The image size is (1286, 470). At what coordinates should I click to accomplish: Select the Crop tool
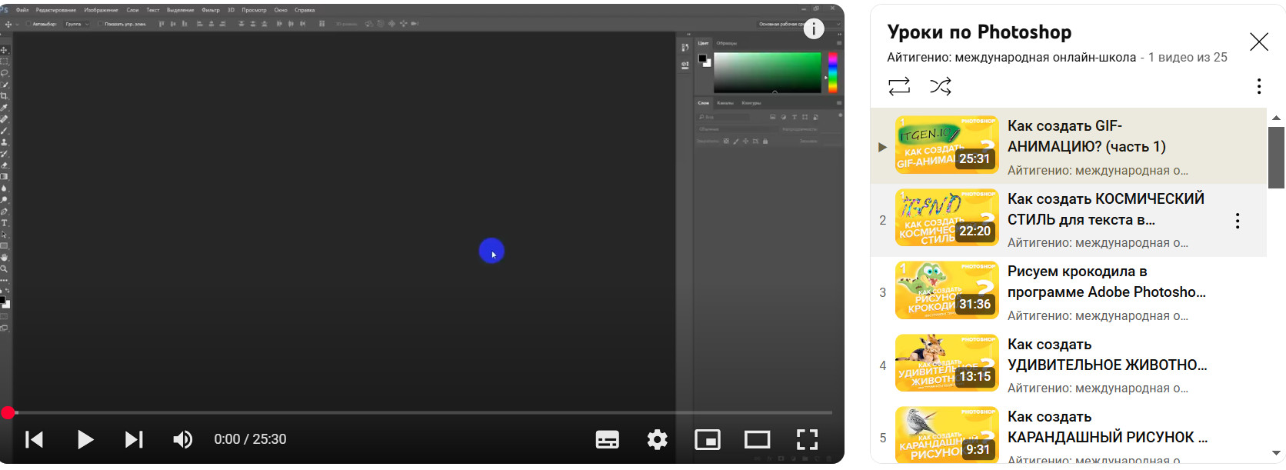[x=4, y=95]
